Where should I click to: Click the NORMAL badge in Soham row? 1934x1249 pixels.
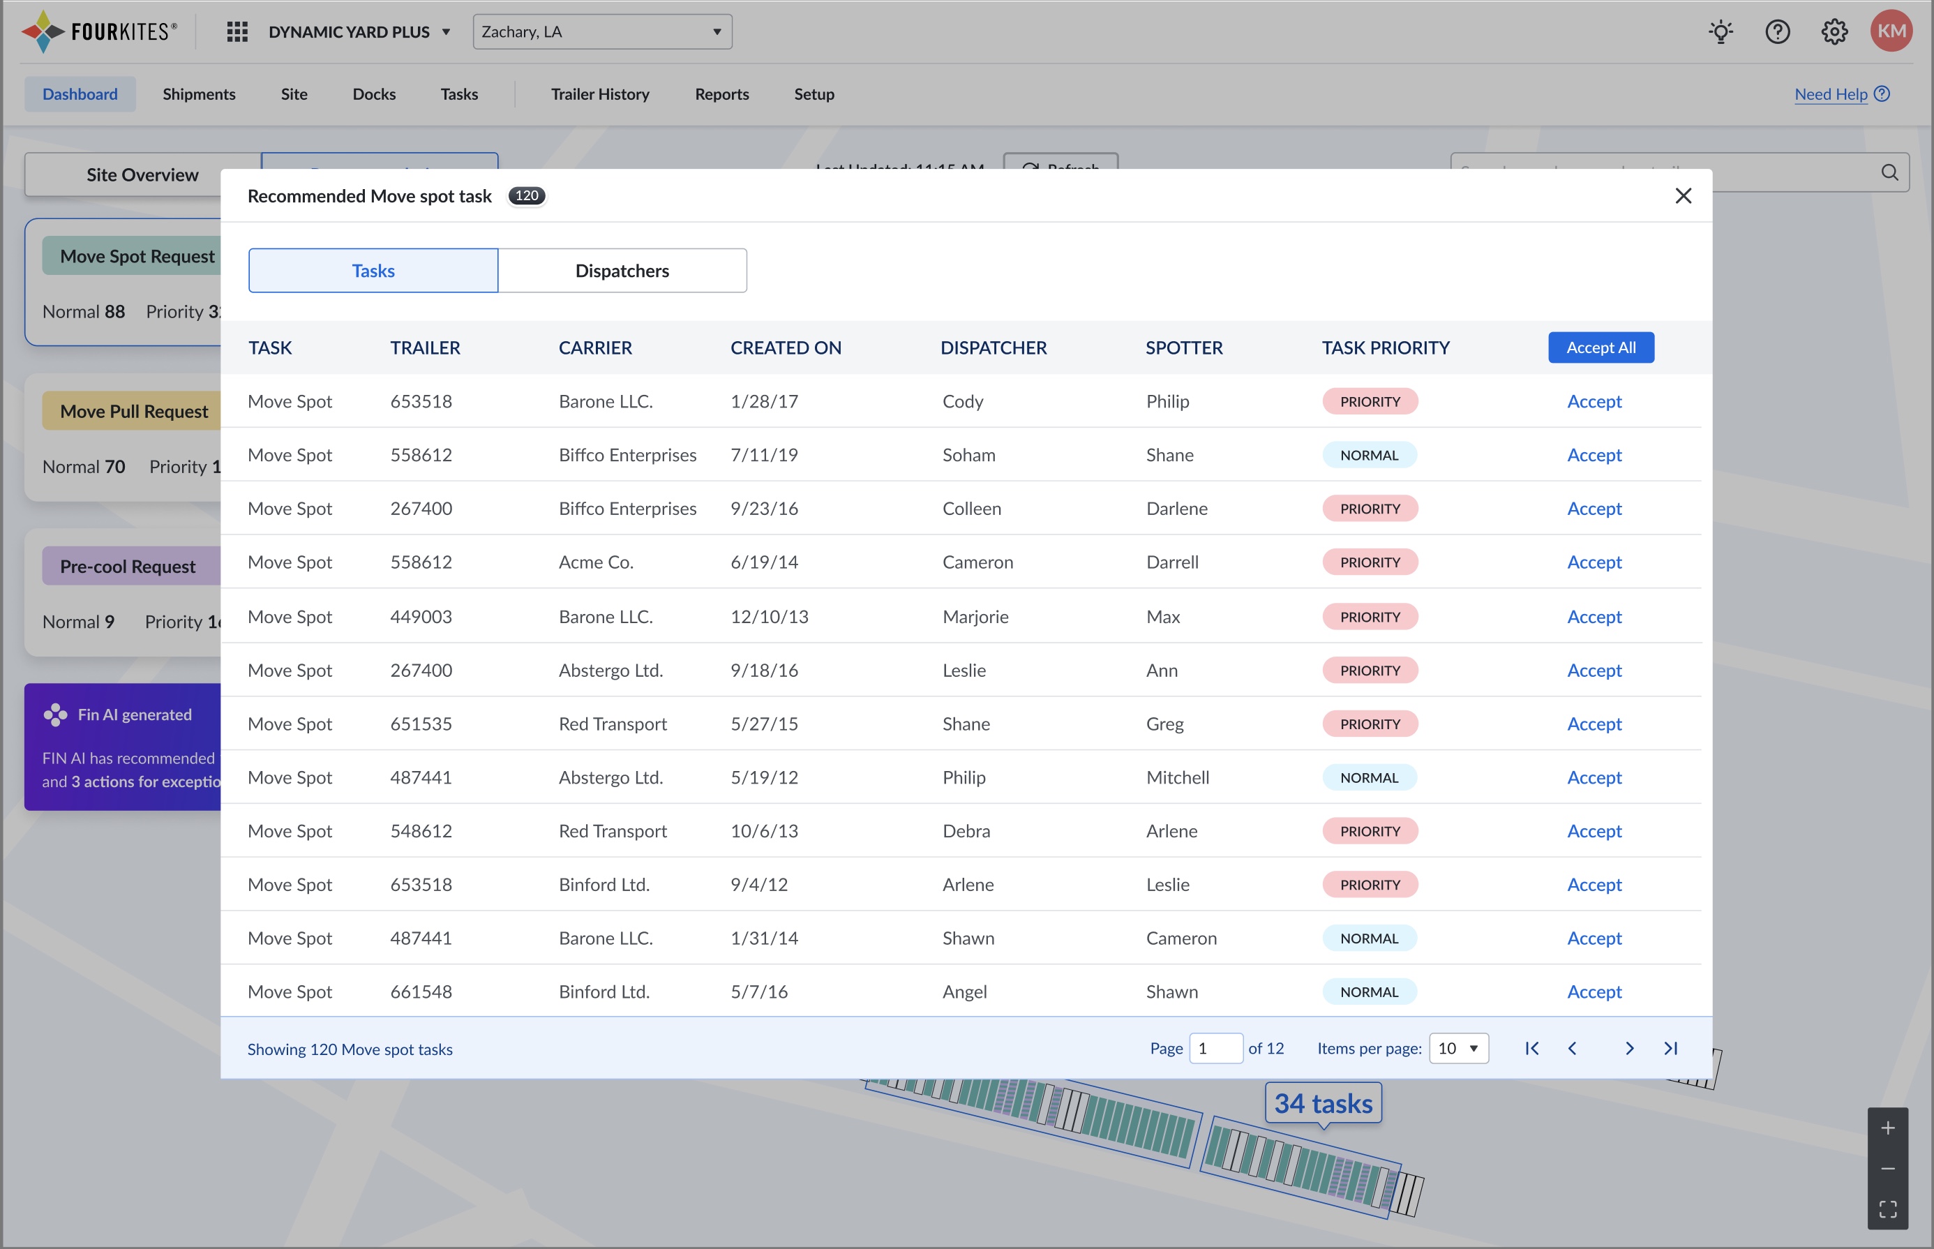click(x=1369, y=455)
